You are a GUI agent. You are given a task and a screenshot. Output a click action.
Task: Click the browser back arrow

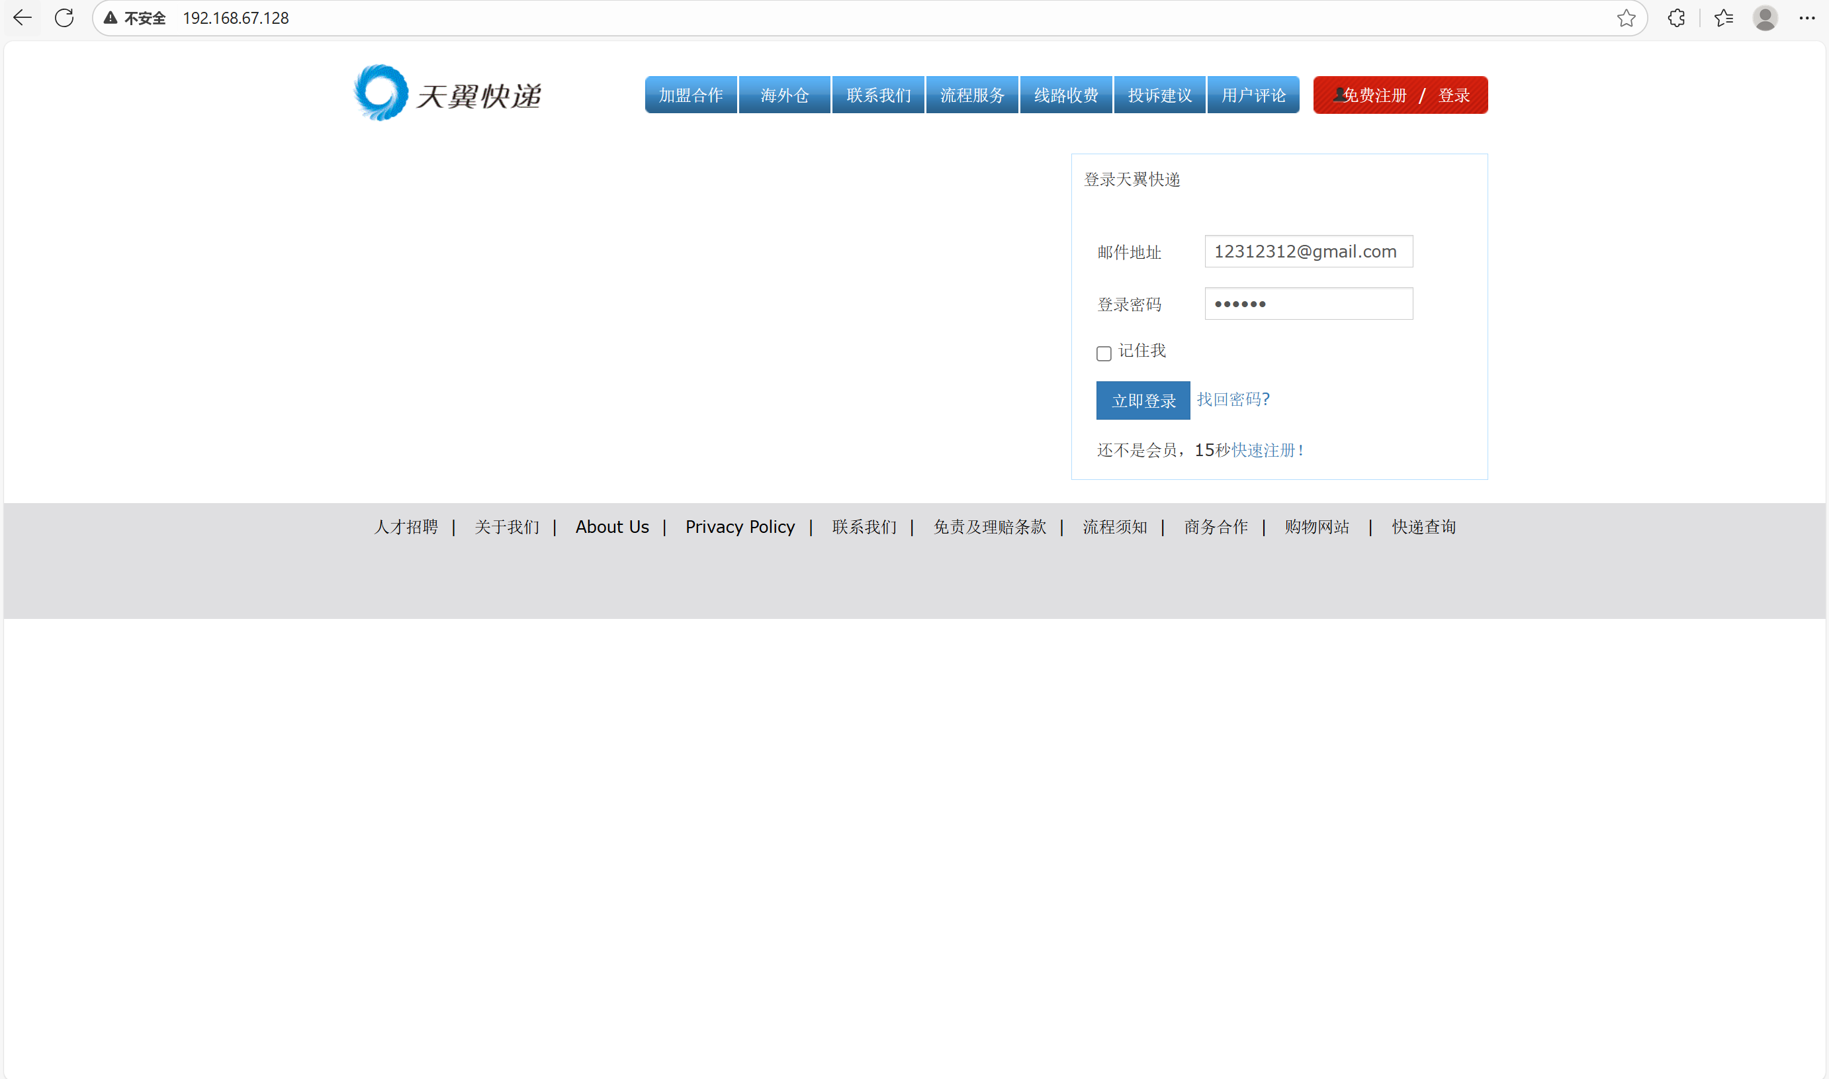22,17
